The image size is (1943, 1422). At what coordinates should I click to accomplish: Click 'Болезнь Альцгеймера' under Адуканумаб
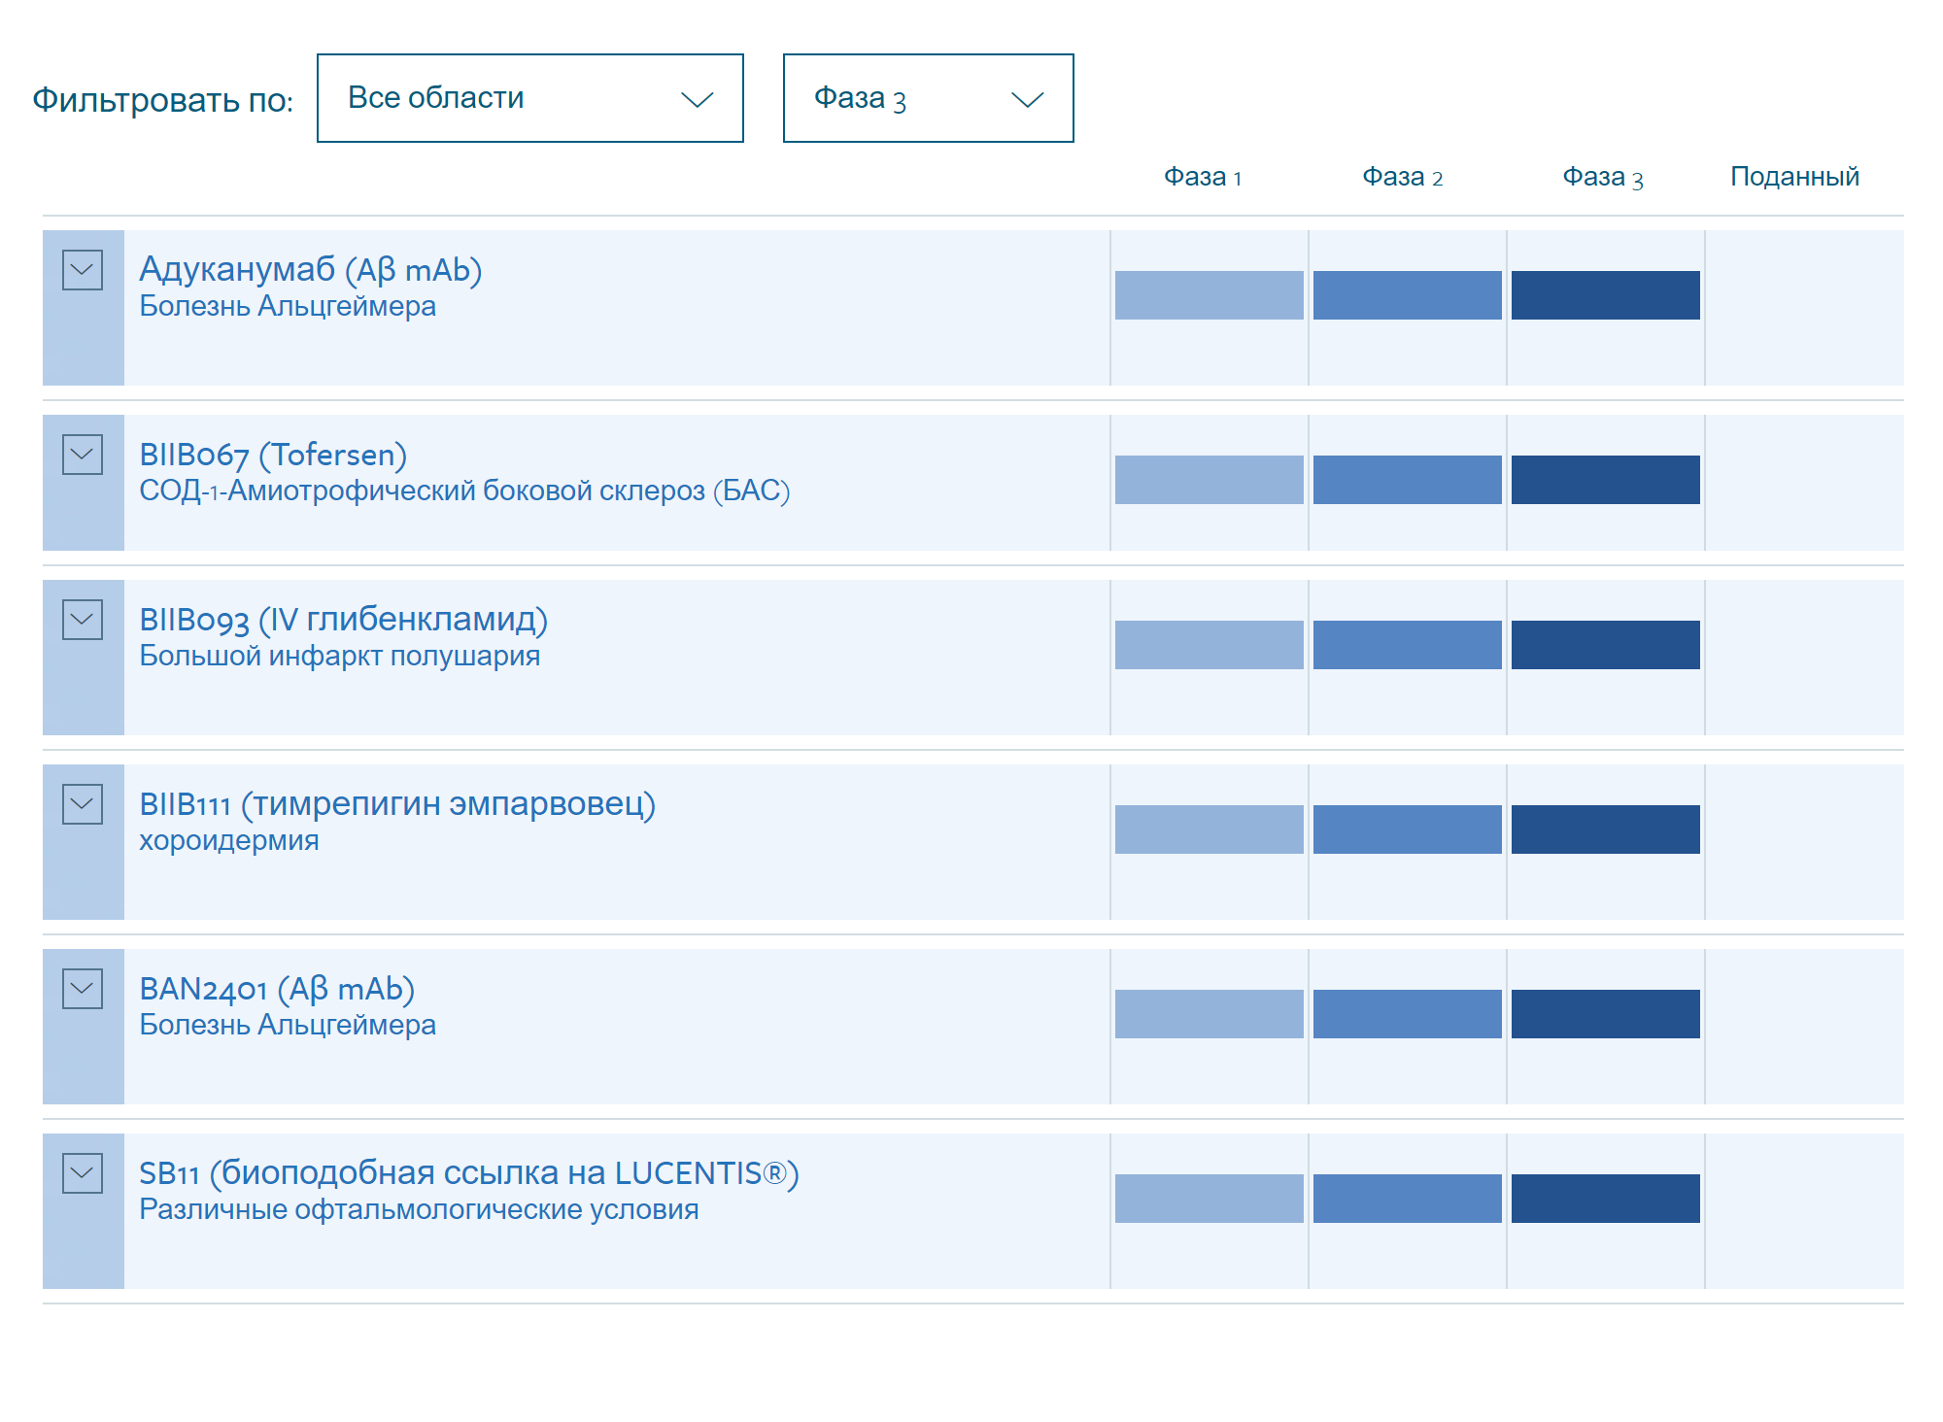point(288,306)
